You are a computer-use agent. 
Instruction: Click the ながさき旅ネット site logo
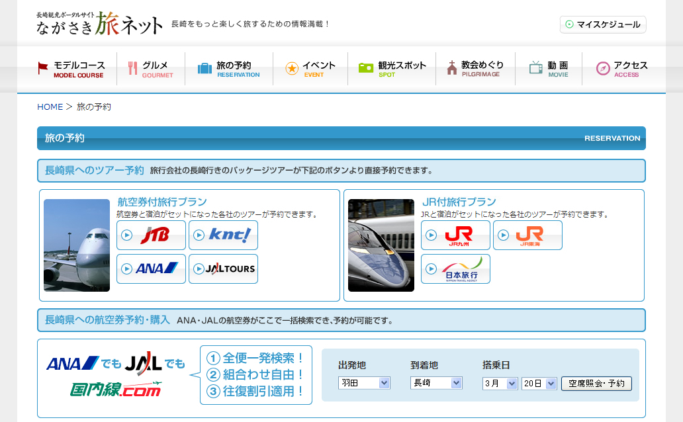100,23
